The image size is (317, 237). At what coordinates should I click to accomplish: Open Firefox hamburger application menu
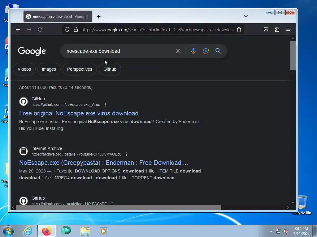coord(288,29)
